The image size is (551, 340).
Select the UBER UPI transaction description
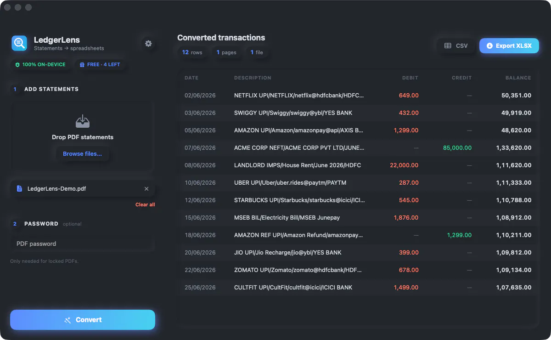pyautogui.click(x=290, y=183)
